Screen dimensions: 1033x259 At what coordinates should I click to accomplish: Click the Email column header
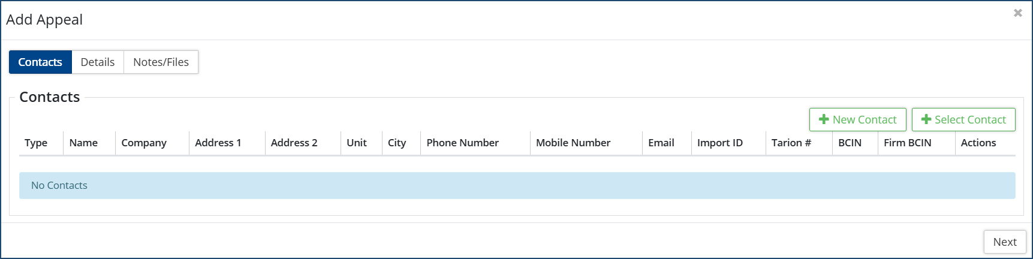661,143
